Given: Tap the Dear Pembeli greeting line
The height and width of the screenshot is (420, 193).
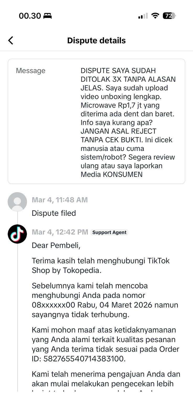Looking at the screenshot, I should (56, 245).
